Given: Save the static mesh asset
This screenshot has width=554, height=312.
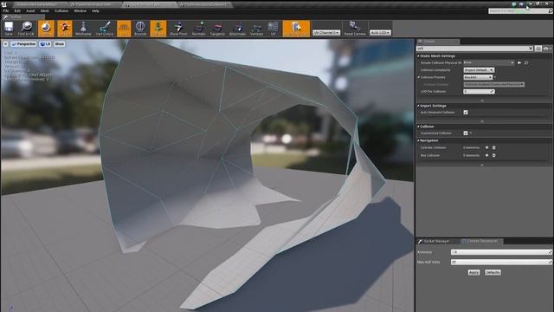Looking at the screenshot, I should (9, 29).
